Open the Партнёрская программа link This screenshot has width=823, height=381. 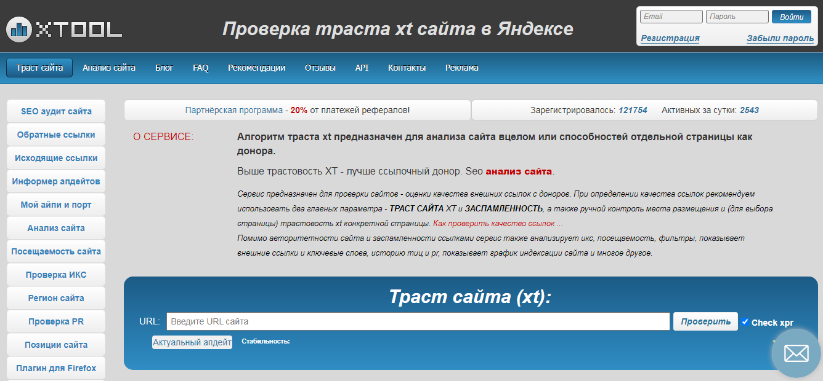233,111
